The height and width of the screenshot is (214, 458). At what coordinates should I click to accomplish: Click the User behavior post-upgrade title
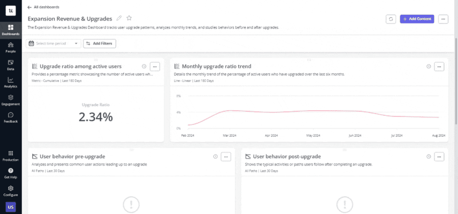(287, 156)
